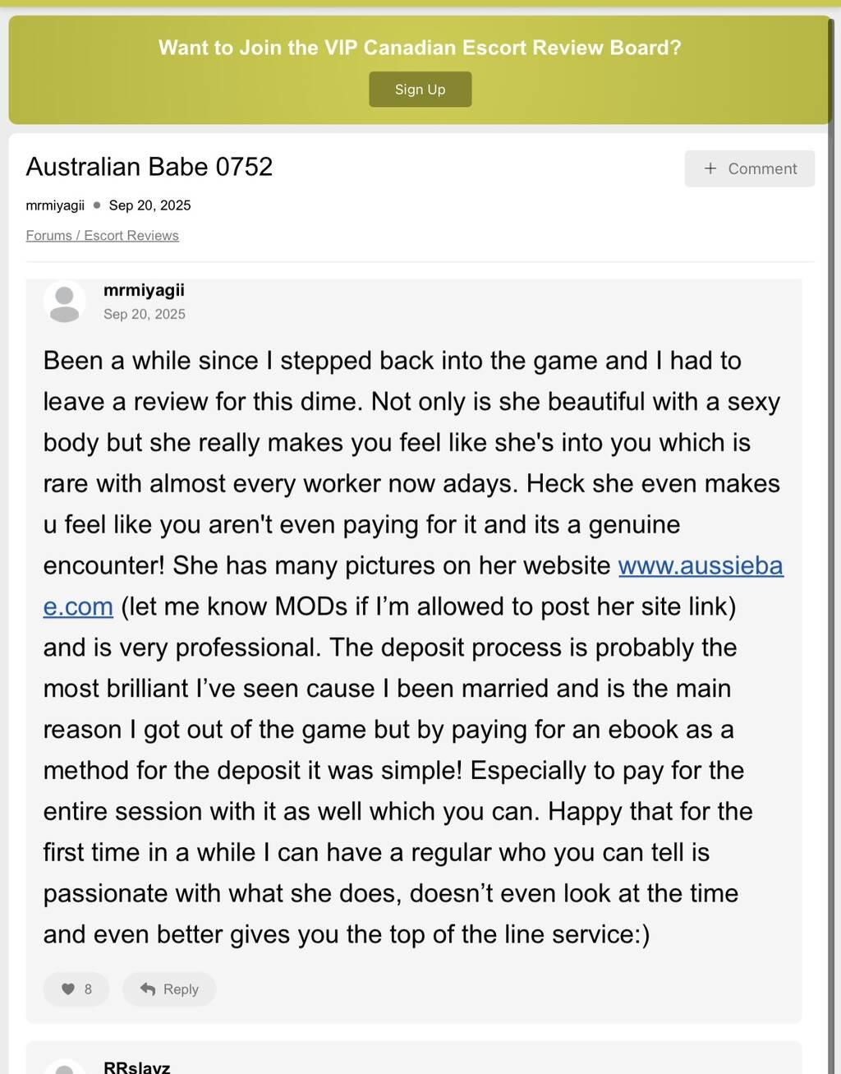Click the Australian Babe 0752 thread title
The height and width of the screenshot is (1074, 841).
point(149,167)
